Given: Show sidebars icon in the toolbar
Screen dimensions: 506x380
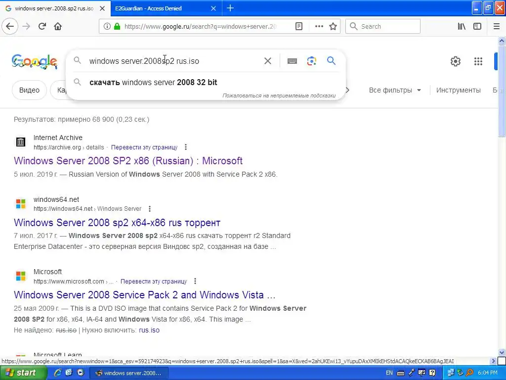Looking at the screenshot, I should coord(477,27).
